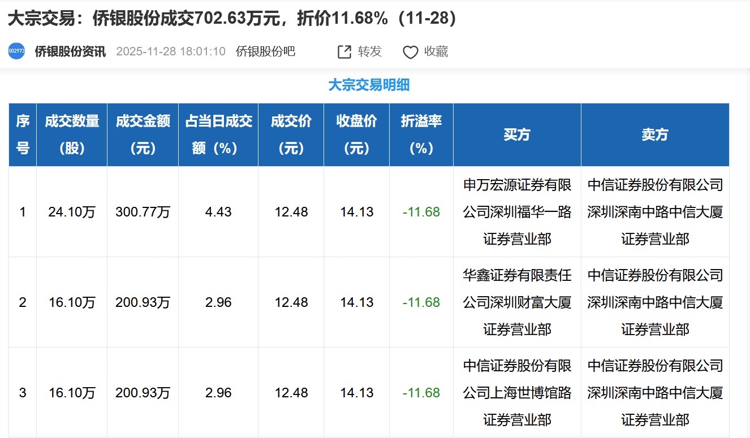This screenshot has height=438, width=750.
Task: Click the buyer 中信证券 上海世博馆路 cell
Action: [517, 393]
